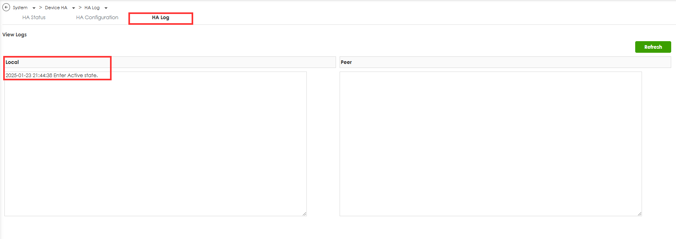
Task: Switch to the HA Status tab
Action: tap(34, 18)
